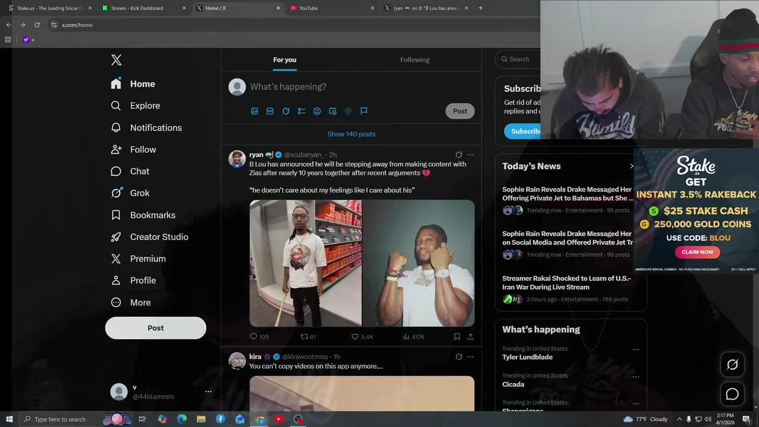Image resolution: width=759 pixels, height=427 pixels.
Task: Open Grok in the sidebar
Action: 130,193
